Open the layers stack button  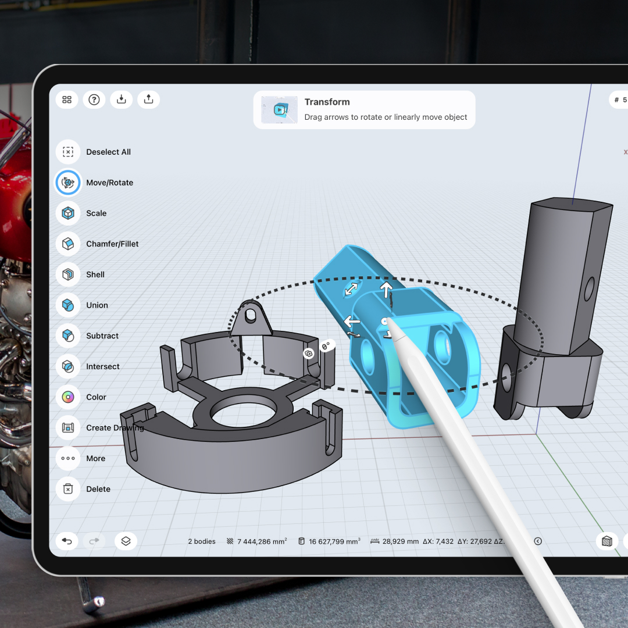tap(126, 541)
